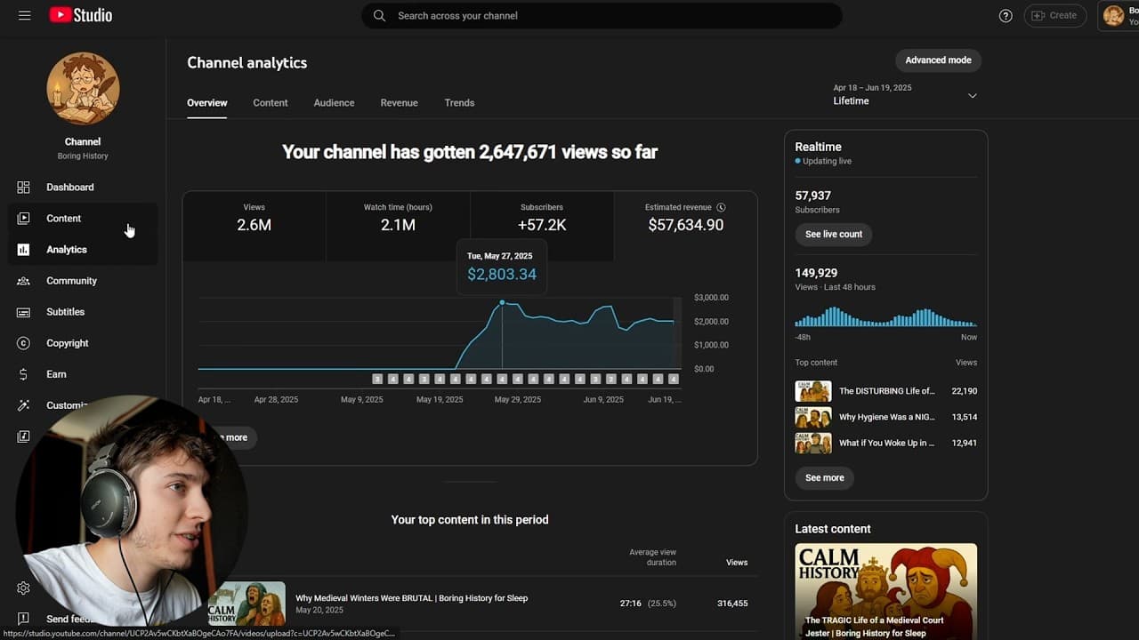Click the account avatar in top bar
1139x640 pixels.
coord(1113,15)
